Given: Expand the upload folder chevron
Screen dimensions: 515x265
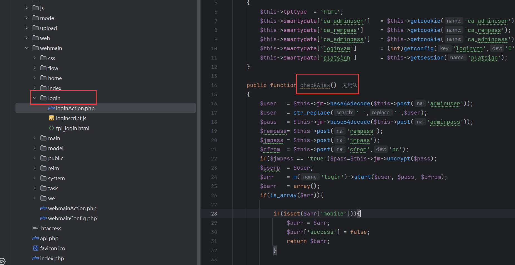Looking at the screenshot, I should click(x=27, y=28).
